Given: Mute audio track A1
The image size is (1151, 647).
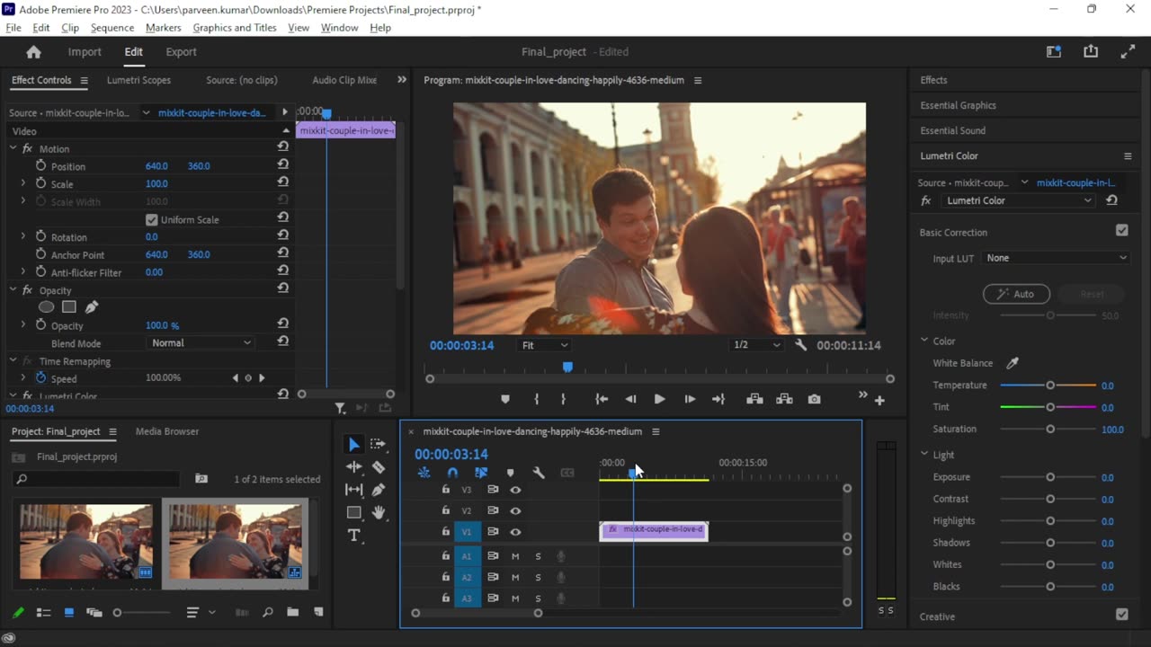Looking at the screenshot, I should [515, 556].
